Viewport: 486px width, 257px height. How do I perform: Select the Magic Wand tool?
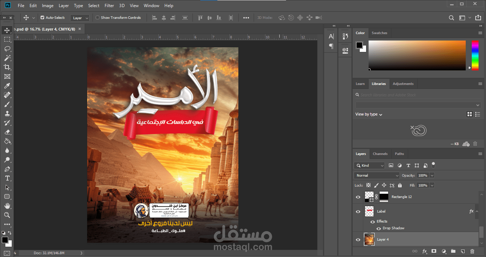point(7,58)
